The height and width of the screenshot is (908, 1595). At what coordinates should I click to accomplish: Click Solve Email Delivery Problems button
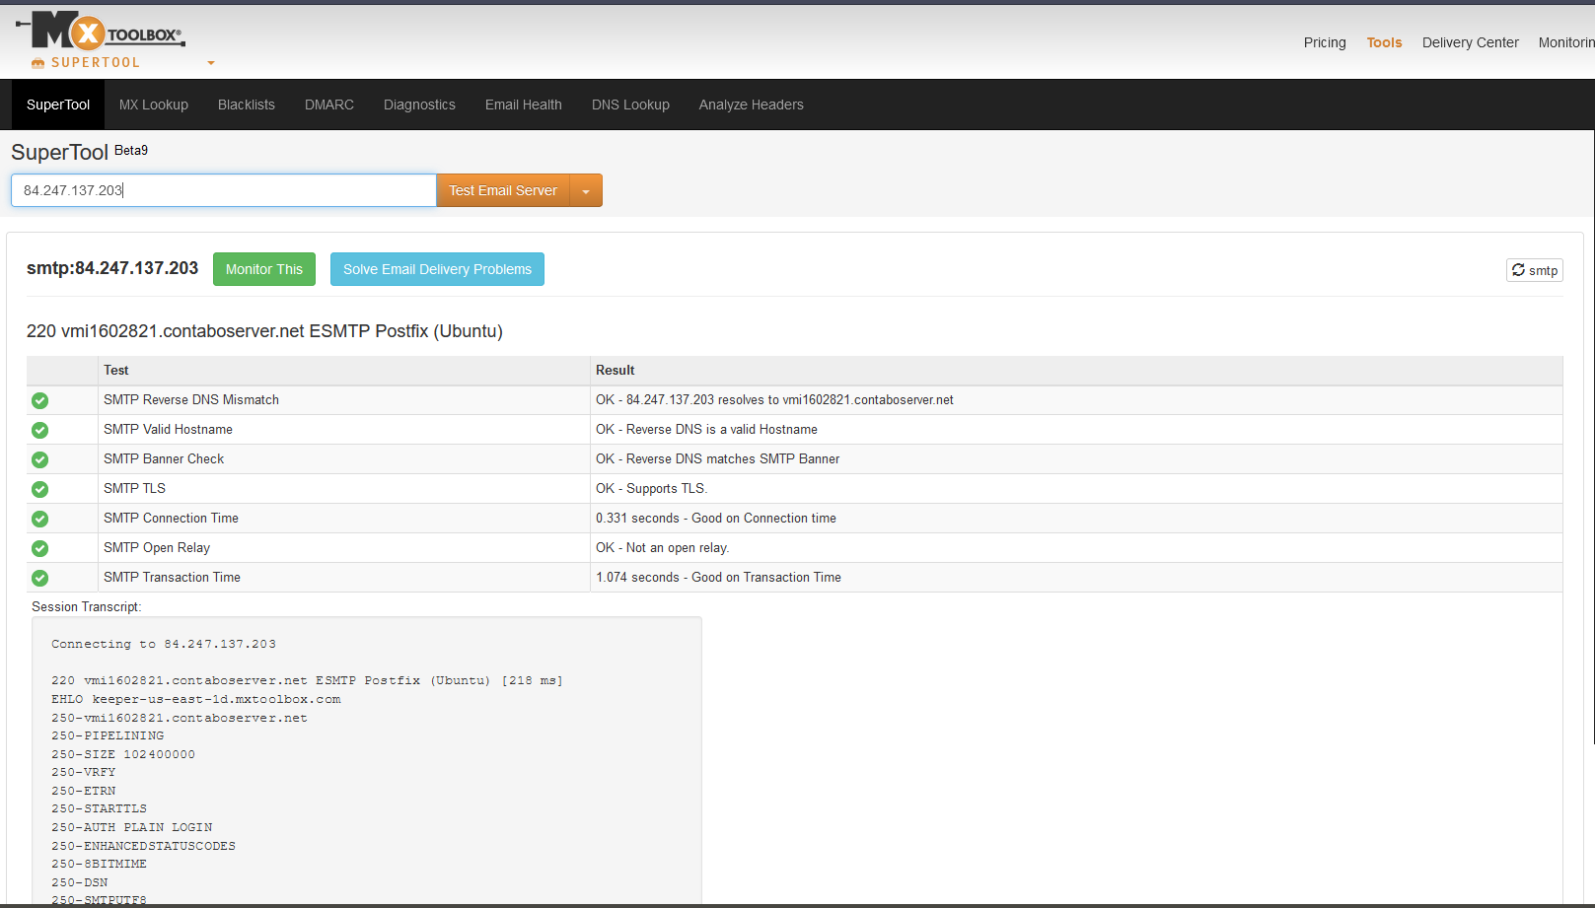click(x=437, y=269)
